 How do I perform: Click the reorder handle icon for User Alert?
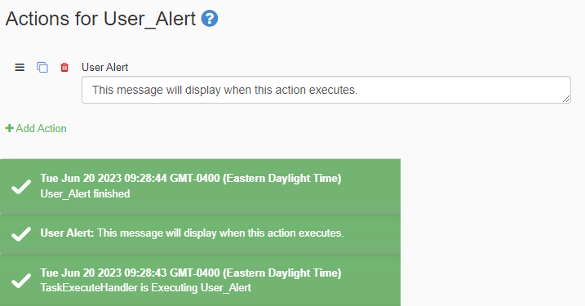[x=20, y=68]
